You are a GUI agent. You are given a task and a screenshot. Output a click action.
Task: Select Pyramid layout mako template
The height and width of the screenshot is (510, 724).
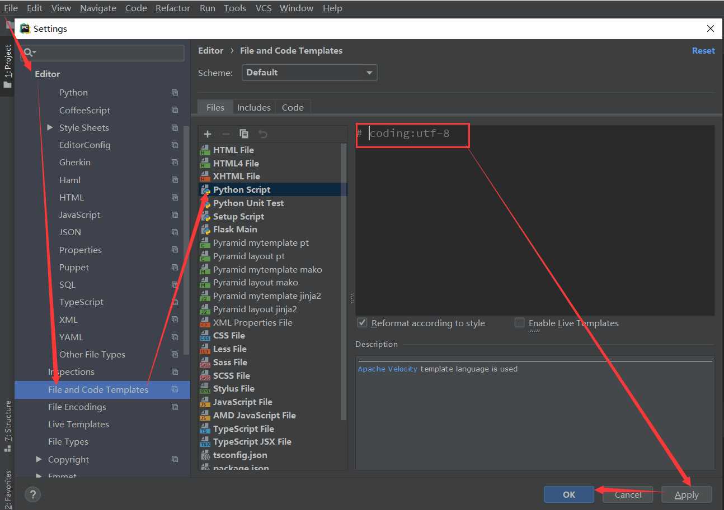(x=256, y=283)
